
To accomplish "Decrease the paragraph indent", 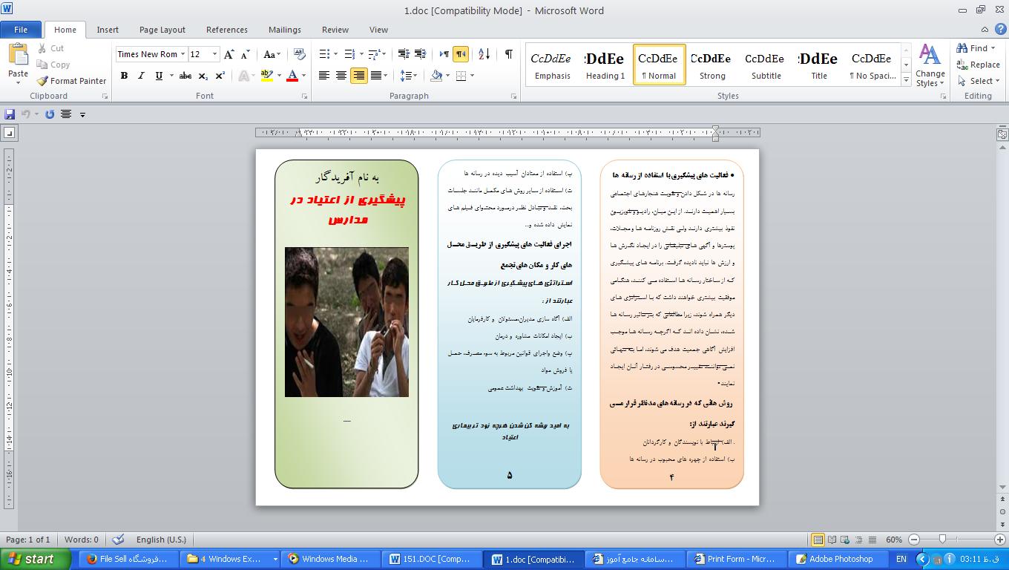I will point(404,54).
